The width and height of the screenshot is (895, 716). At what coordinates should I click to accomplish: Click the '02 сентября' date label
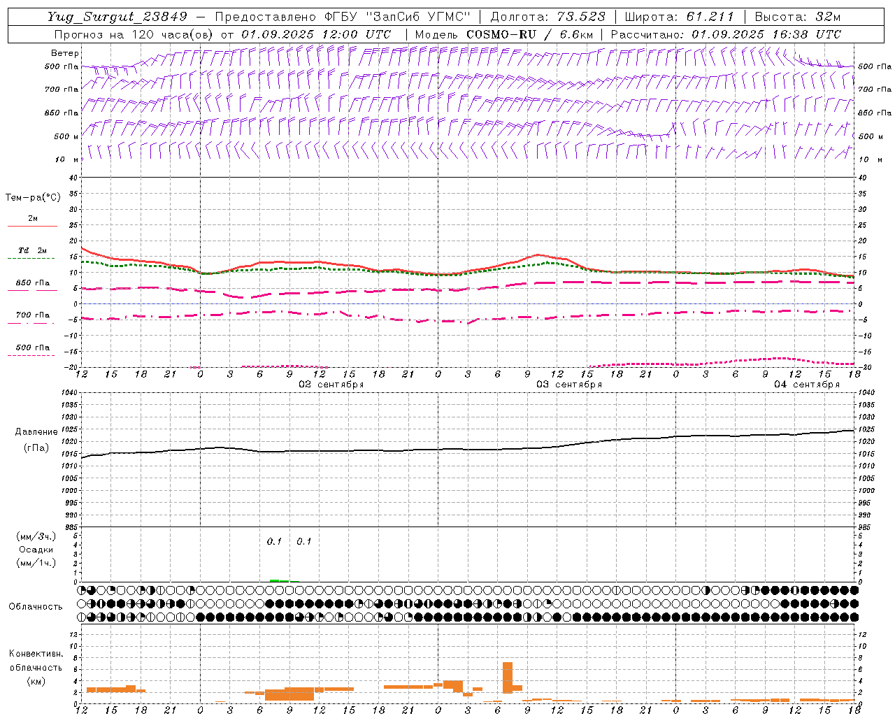(x=331, y=385)
